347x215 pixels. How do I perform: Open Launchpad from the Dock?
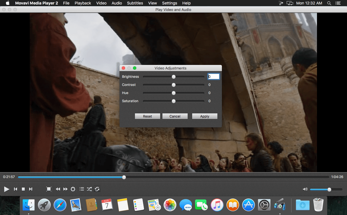pyautogui.click(x=44, y=205)
